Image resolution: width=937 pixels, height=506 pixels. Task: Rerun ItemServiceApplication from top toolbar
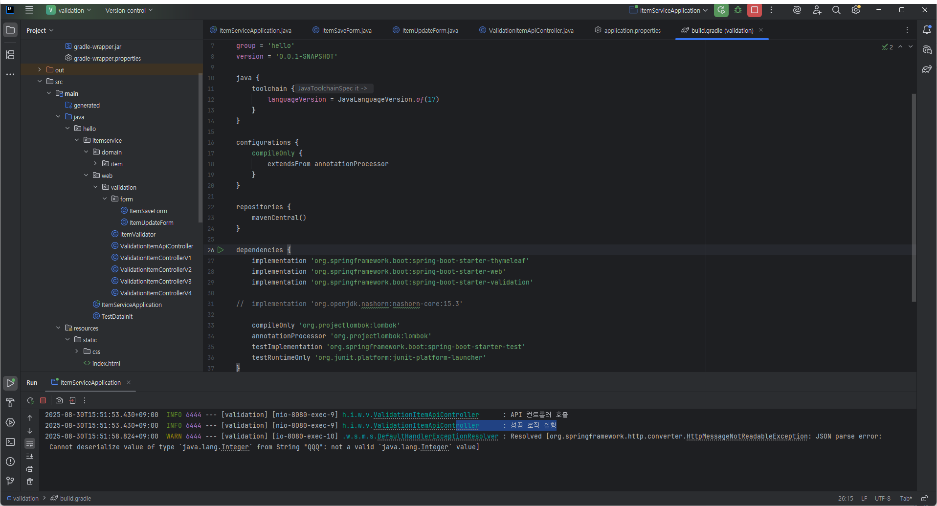721,10
